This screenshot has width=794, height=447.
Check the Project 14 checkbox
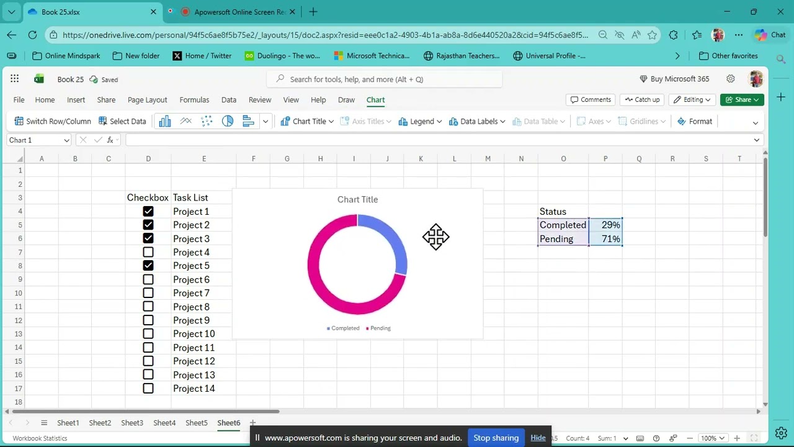[148, 389]
